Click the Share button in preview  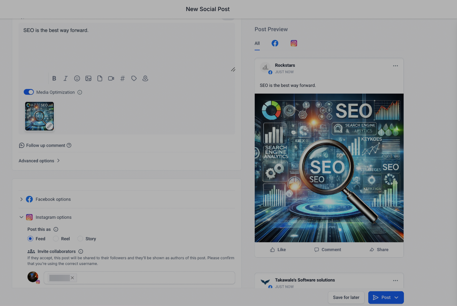pyautogui.click(x=379, y=250)
